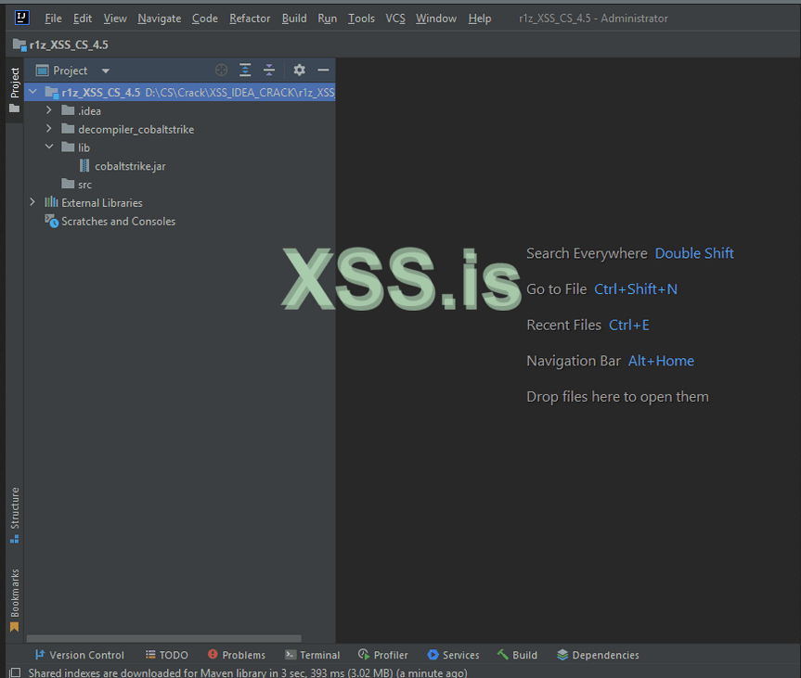Expand the decompiler_cobaltstrike folder

(49, 129)
